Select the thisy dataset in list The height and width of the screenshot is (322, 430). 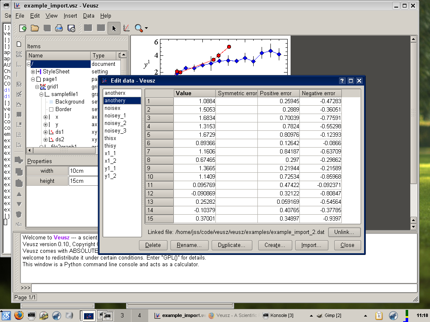[122, 146]
